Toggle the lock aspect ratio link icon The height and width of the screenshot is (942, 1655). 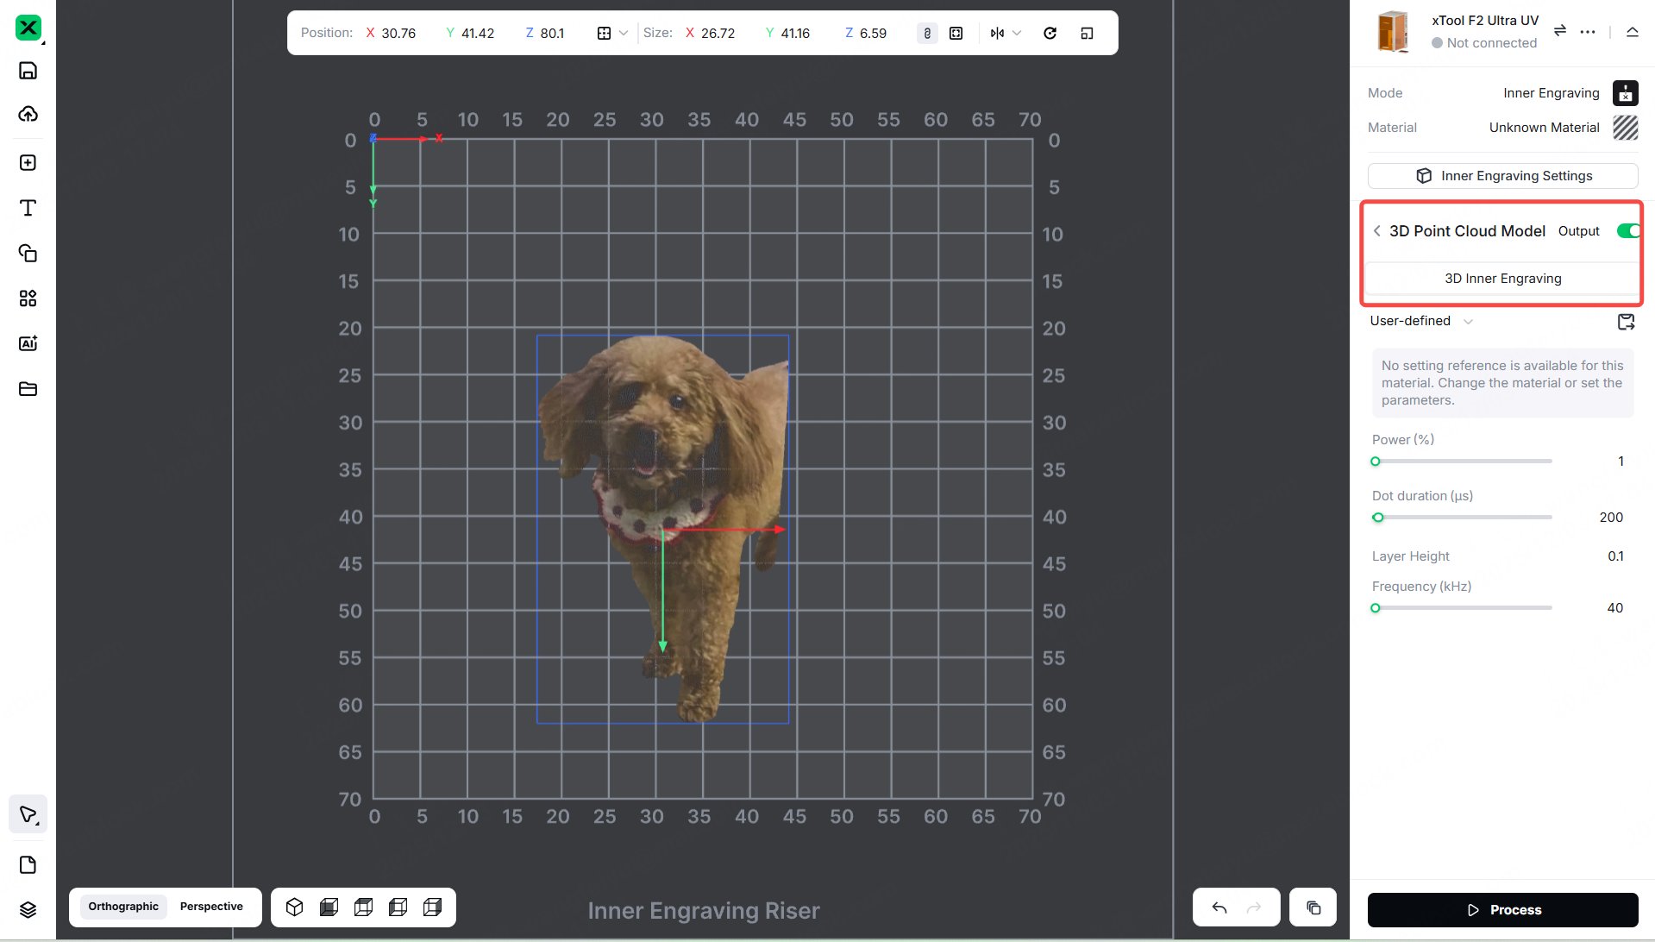(x=927, y=33)
